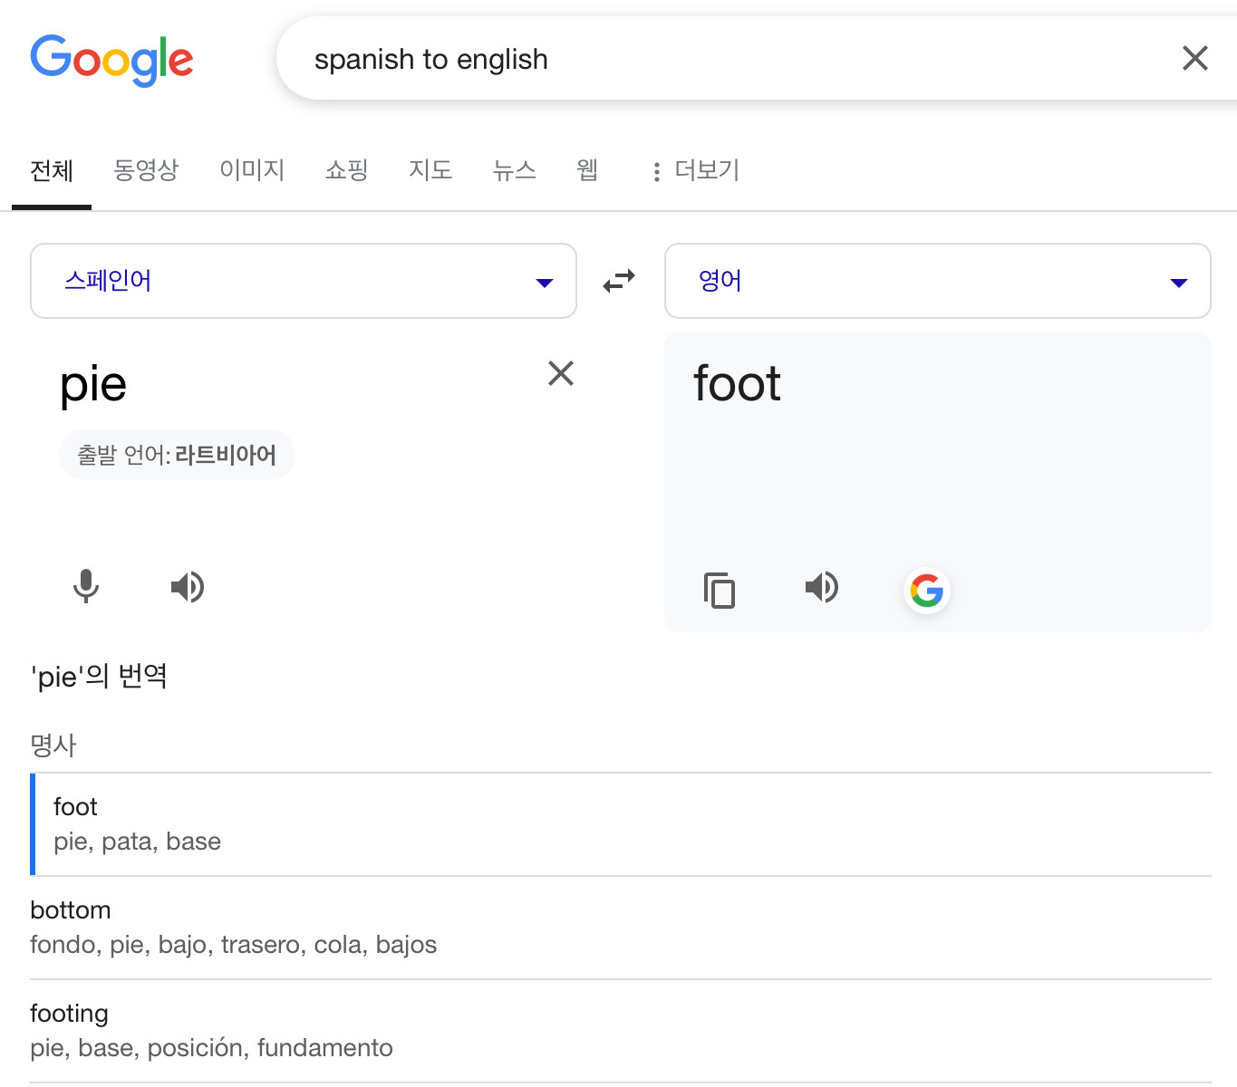Switch to the 동영상 tab
1237x1087 pixels.
coord(146,170)
